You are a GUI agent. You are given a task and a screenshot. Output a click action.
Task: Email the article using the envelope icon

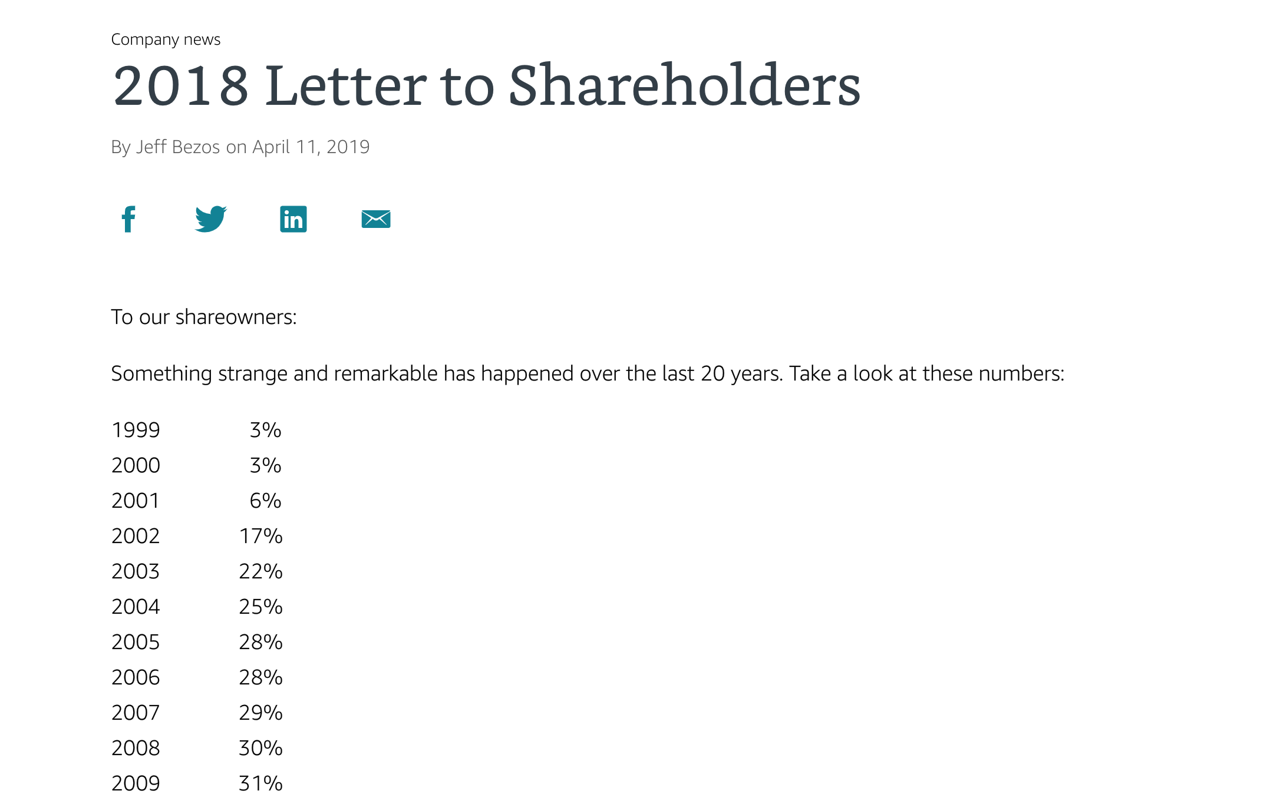(376, 219)
